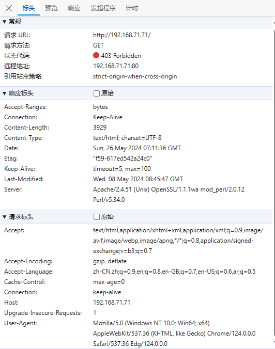This screenshot has width=275, height=349.
Task: Go to the 计时 tab
Action: pos(132,8)
